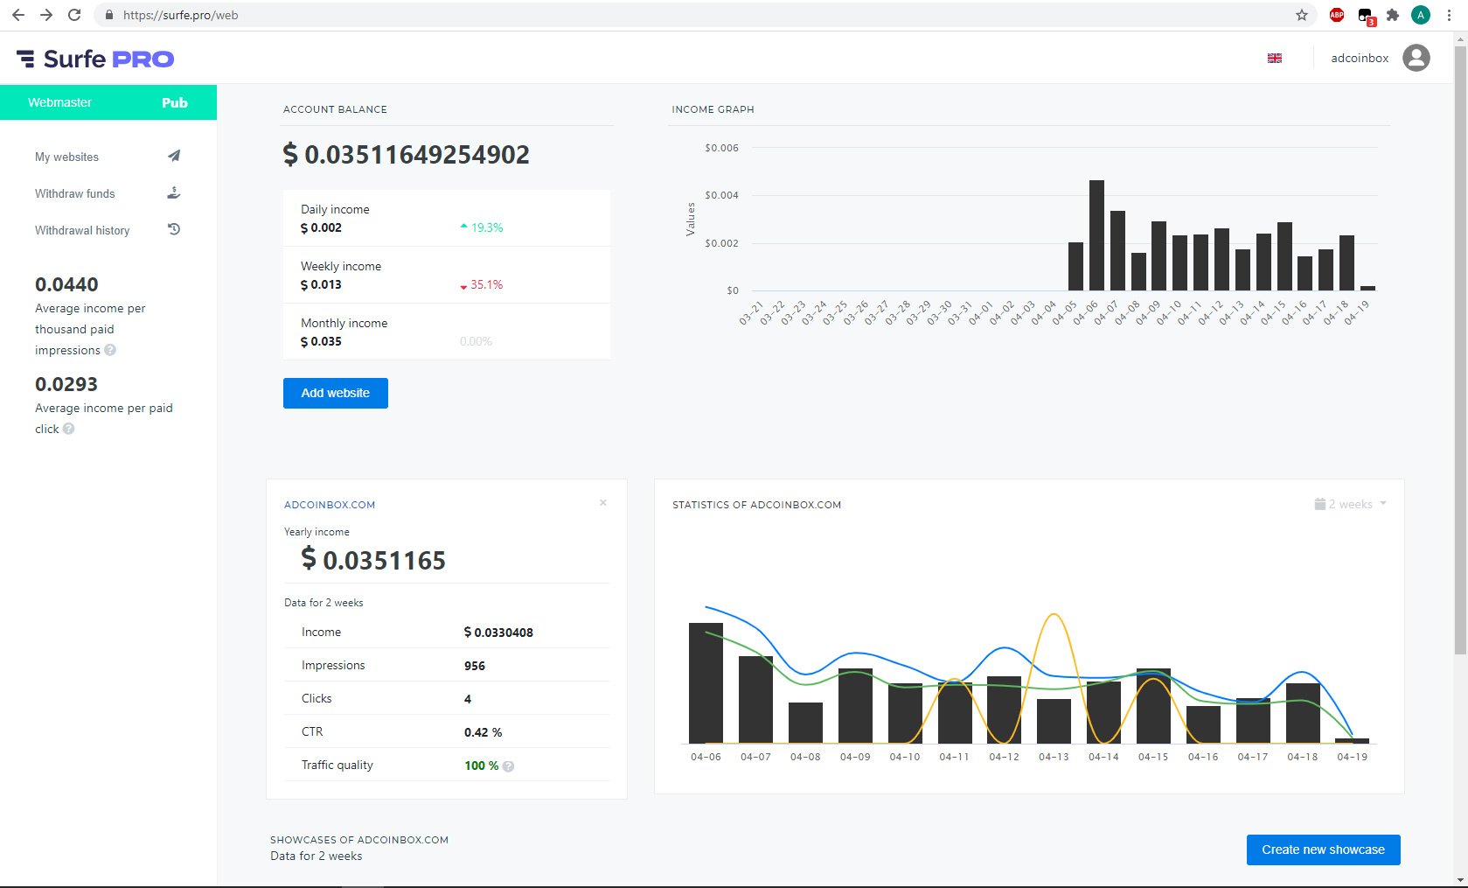Close the ADCOINBOX.COM card
Viewport: 1468px width, 888px height.
tap(603, 503)
